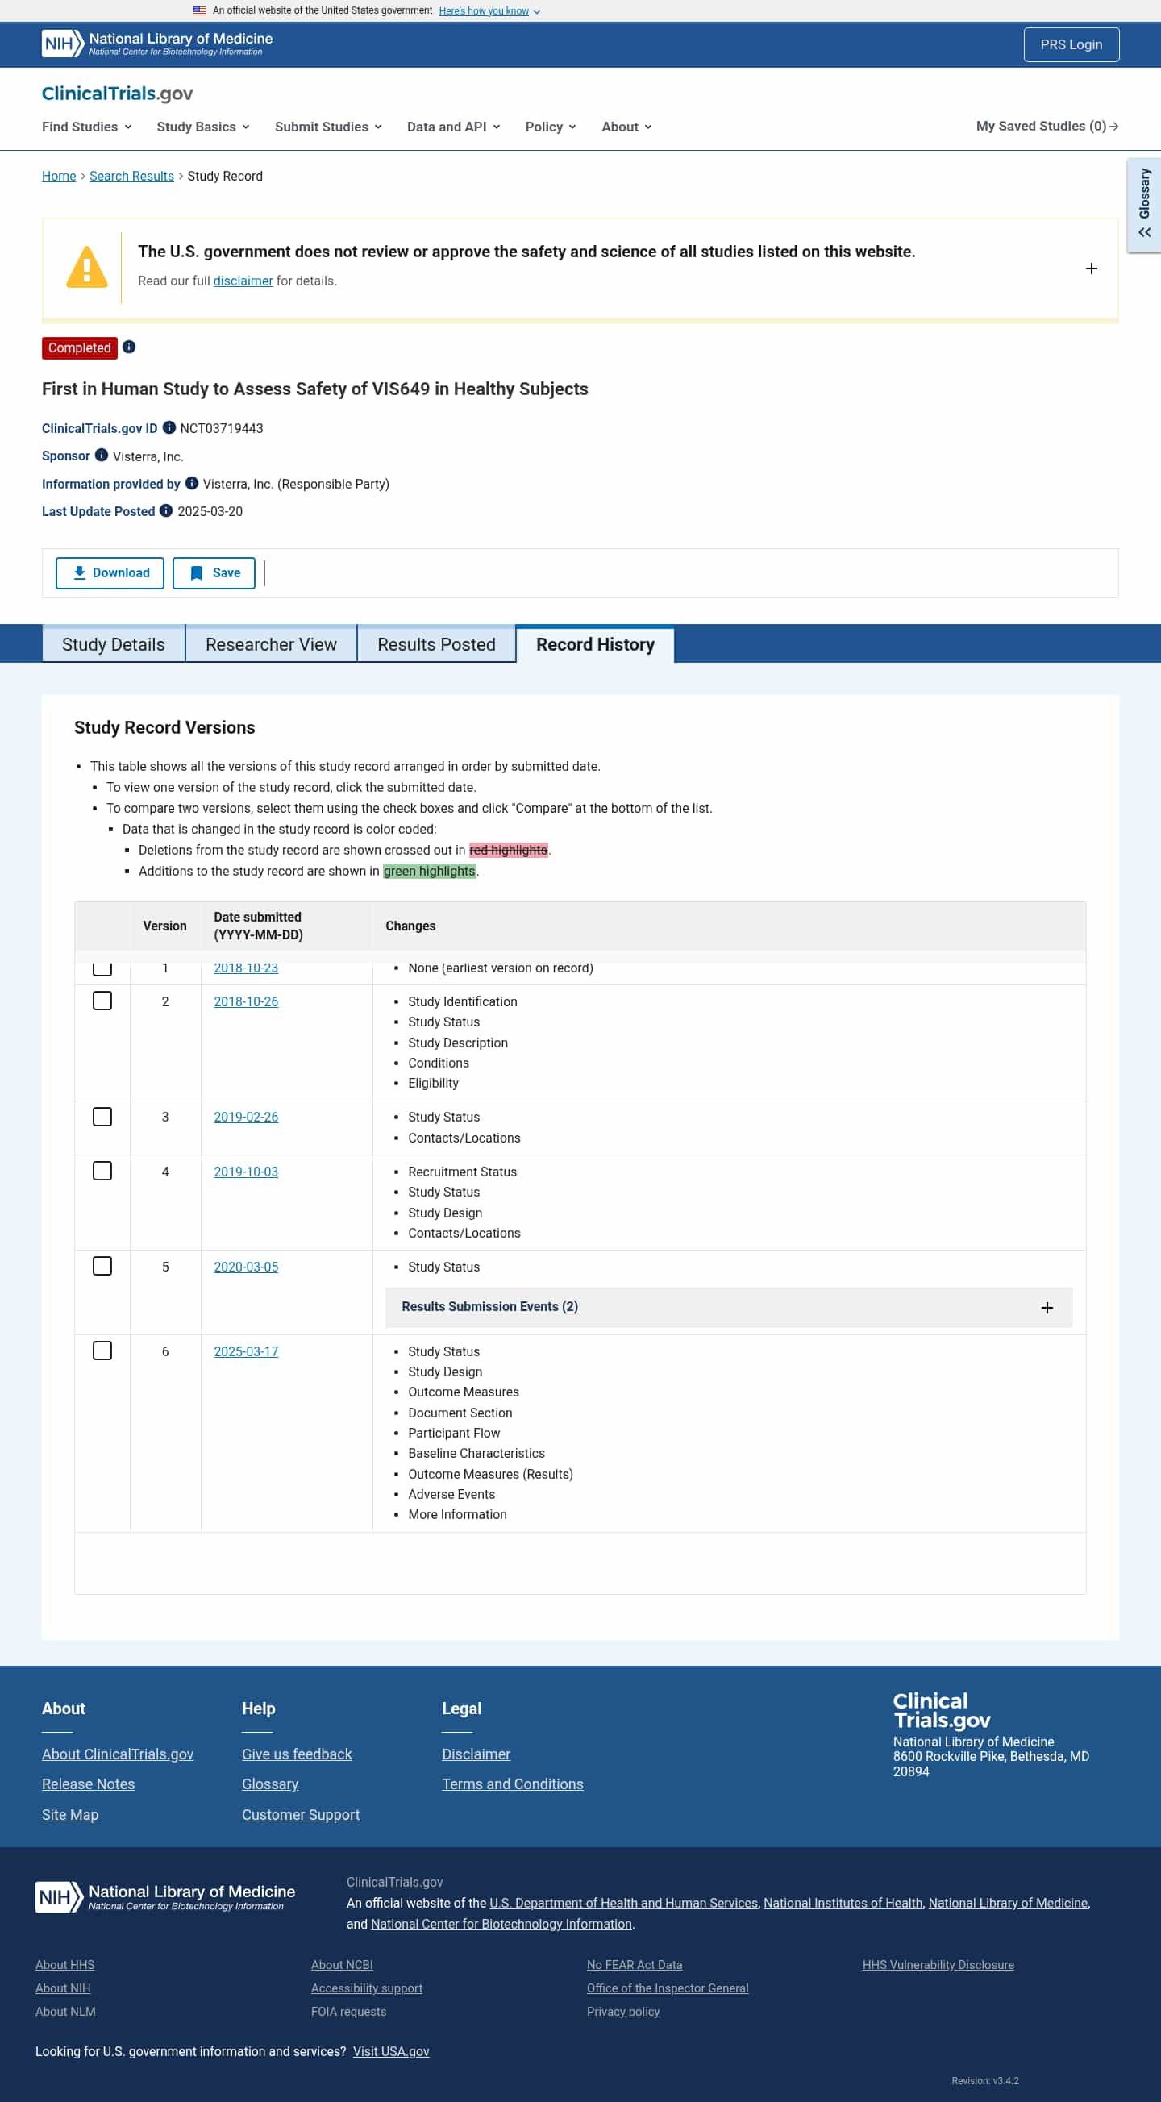View the 2025-03-17 version
1161x2102 pixels.
click(x=246, y=1351)
